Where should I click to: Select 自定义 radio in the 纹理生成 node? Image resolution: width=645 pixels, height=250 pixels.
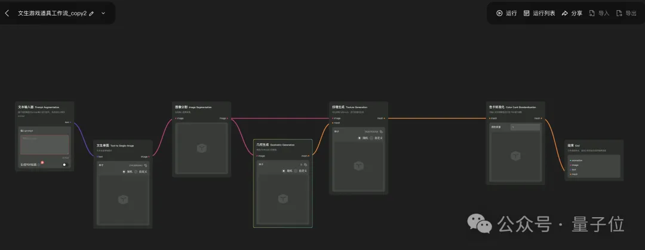coord(371,138)
